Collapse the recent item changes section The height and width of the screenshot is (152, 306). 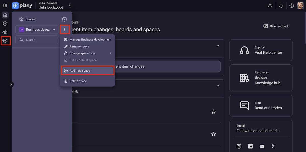tap(218, 46)
